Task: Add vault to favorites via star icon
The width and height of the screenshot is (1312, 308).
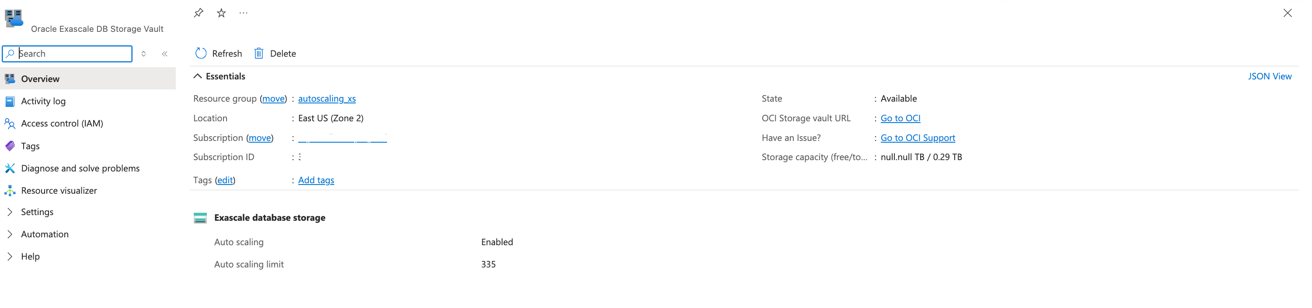Action: (221, 12)
